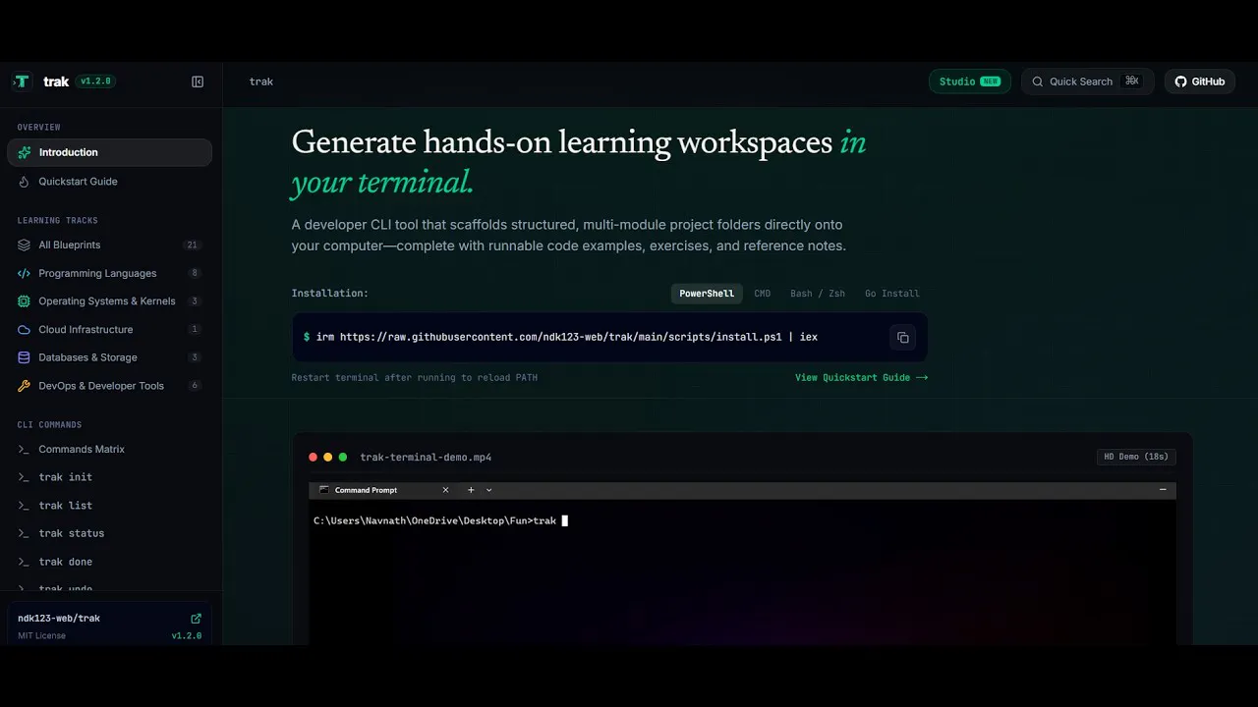Collapse the sidebar panel toggle icon
Image resolution: width=1258 pixels, height=707 pixels.
198,82
